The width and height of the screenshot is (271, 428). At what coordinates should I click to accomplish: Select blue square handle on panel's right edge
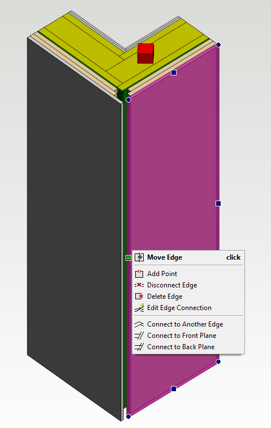218,204
